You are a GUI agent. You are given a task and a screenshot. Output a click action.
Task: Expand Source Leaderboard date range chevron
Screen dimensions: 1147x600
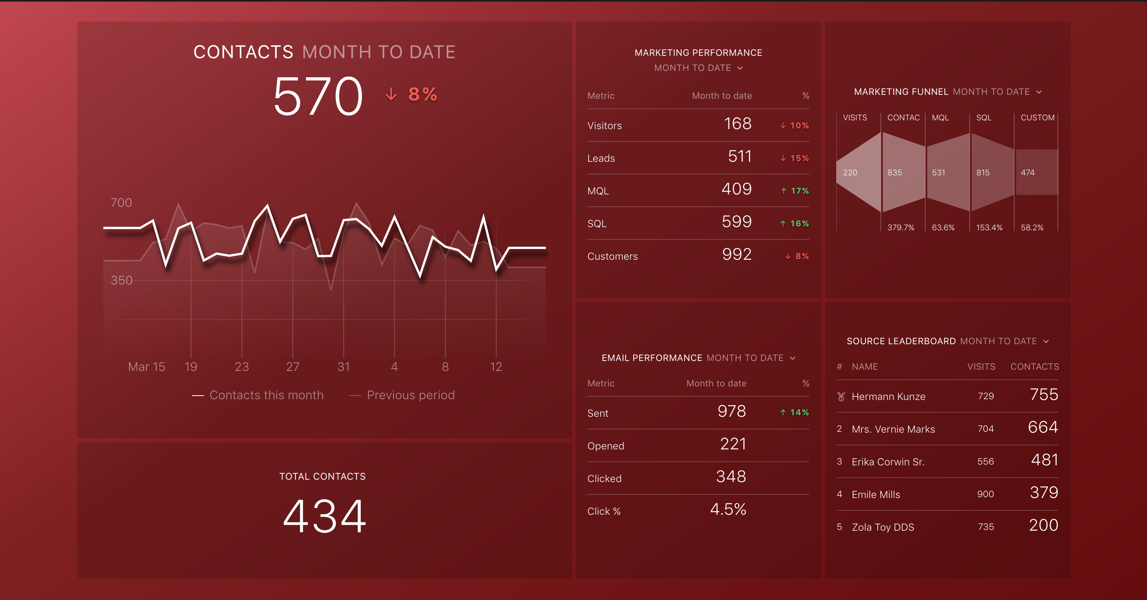pos(1046,342)
